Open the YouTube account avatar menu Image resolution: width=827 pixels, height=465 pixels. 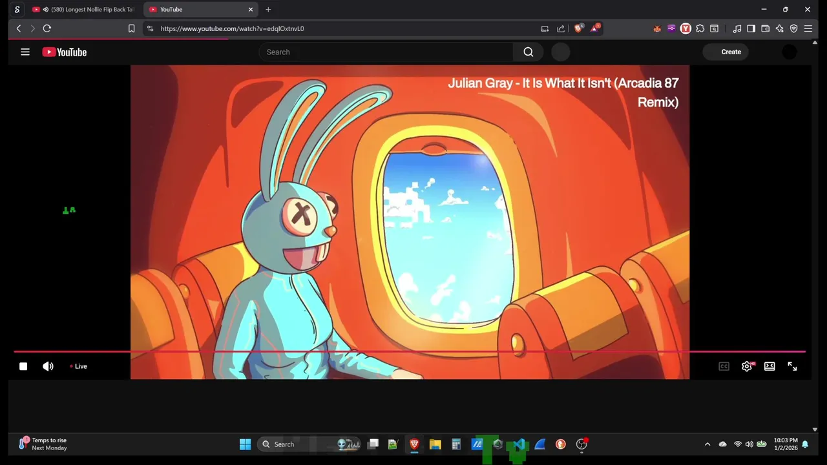790,52
